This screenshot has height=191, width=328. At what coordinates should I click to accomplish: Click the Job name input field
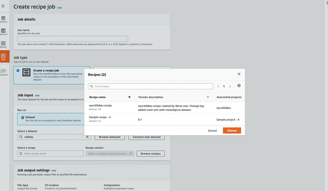click(x=73, y=39)
